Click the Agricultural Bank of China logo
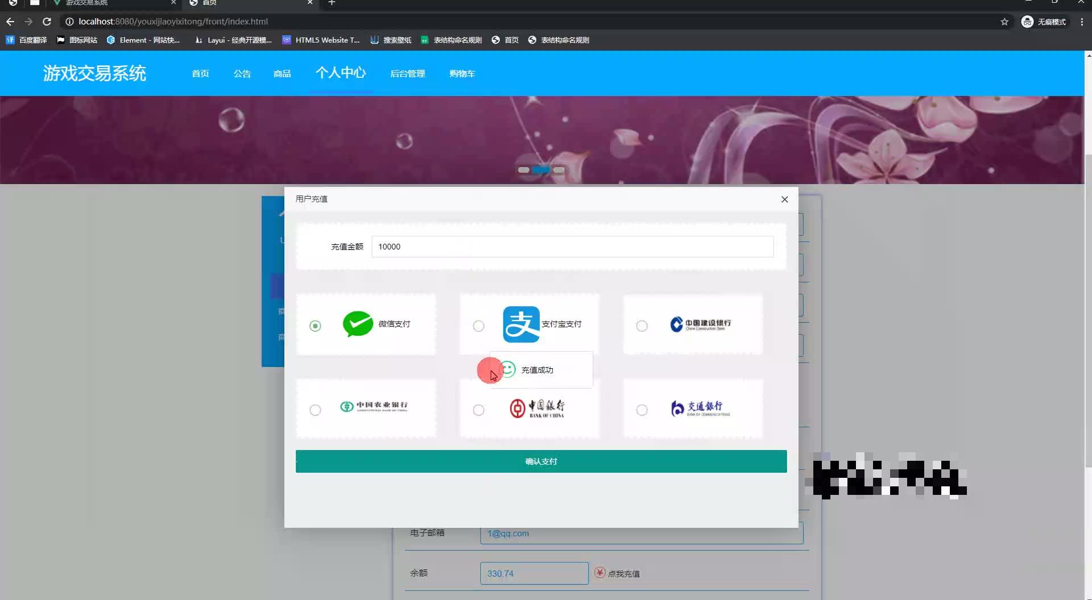 click(x=374, y=406)
